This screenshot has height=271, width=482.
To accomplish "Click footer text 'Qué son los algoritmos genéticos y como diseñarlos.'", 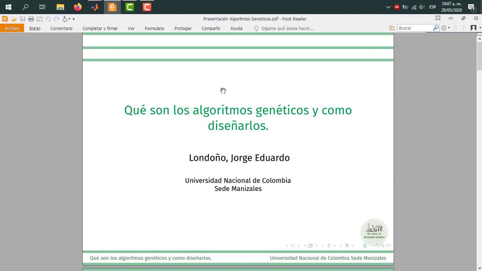I will pyautogui.click(x=151, y=258).
